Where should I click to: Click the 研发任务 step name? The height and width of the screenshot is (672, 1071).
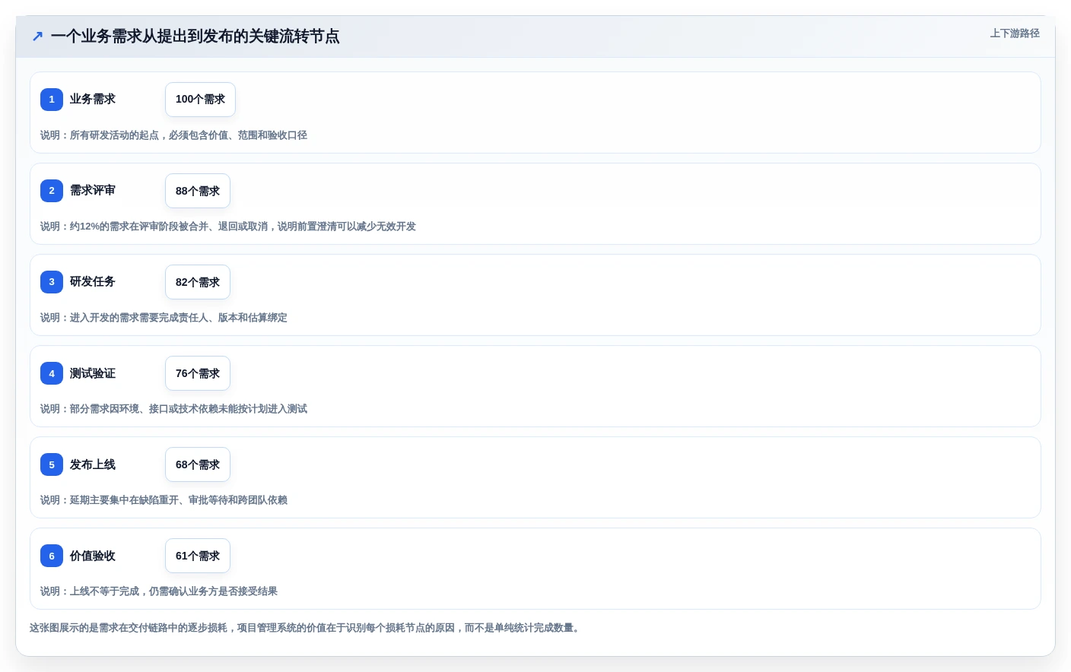tap(93, 281)
